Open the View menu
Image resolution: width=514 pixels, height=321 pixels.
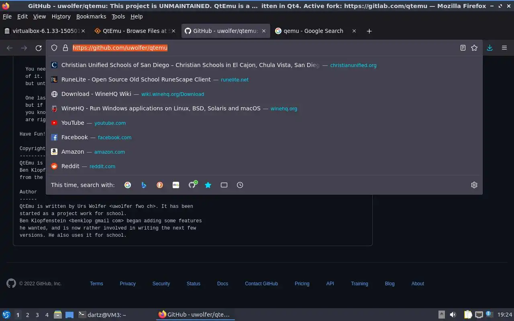pos(39,16)
